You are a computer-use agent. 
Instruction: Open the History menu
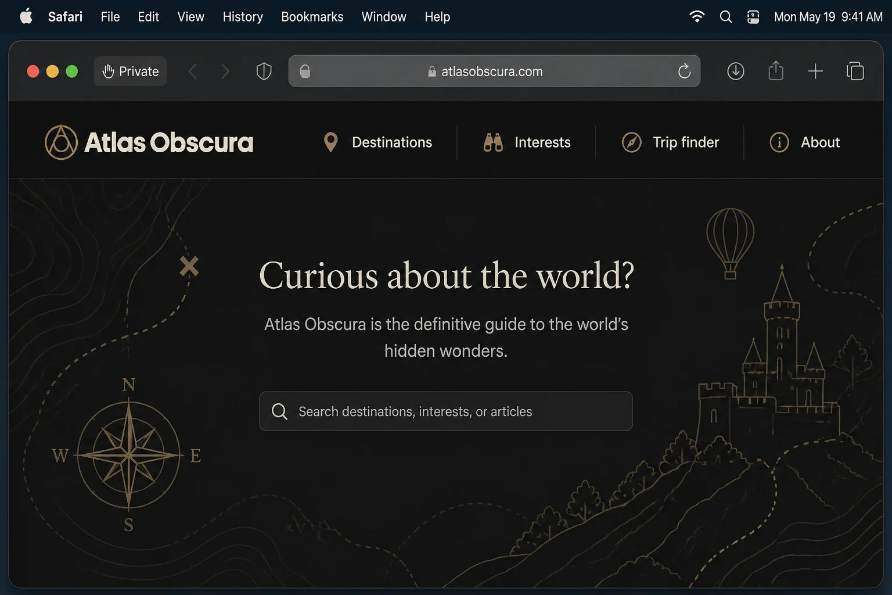click(x=243, y=17)
